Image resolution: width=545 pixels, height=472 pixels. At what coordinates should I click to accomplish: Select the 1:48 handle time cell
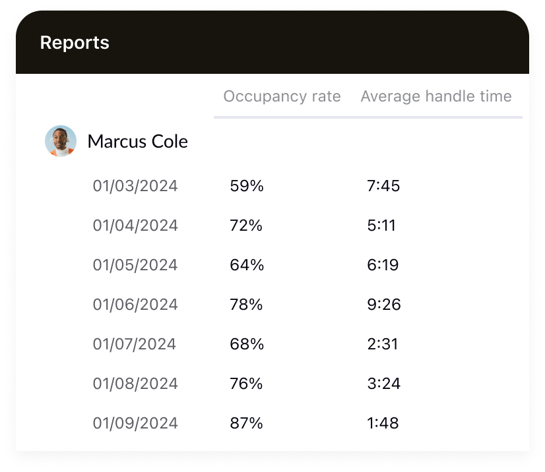point(383,423)
